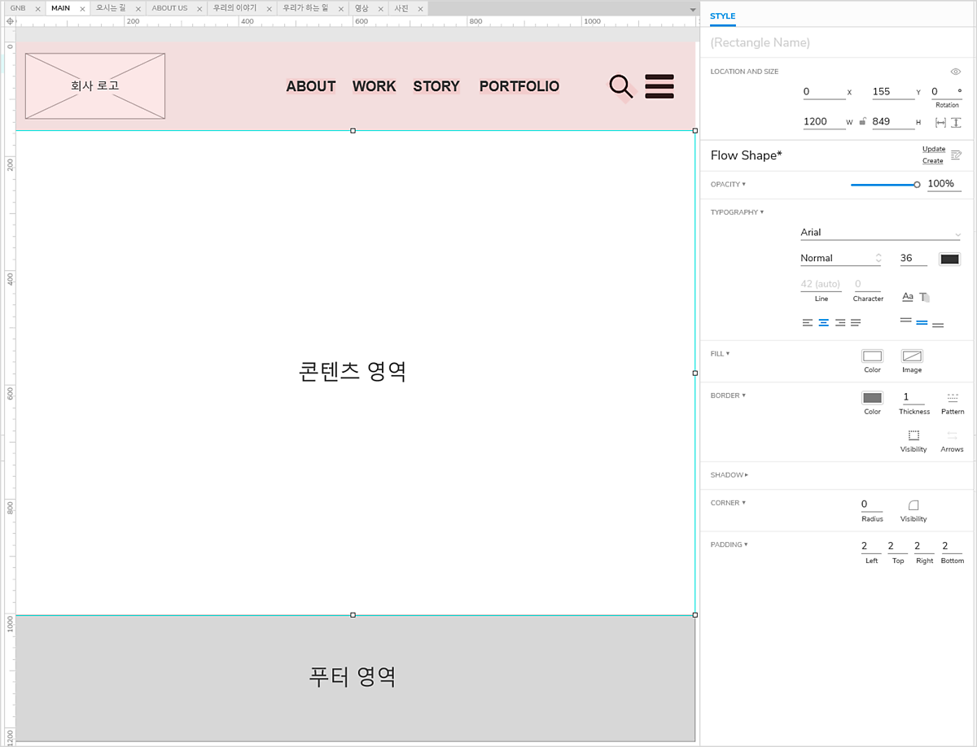
Task: Switch to the GNB page tab
Action: point(18,8)
